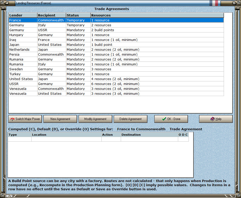The image size is (241, 198).
Task: Select the Japan to United States row
Action: 116,45
